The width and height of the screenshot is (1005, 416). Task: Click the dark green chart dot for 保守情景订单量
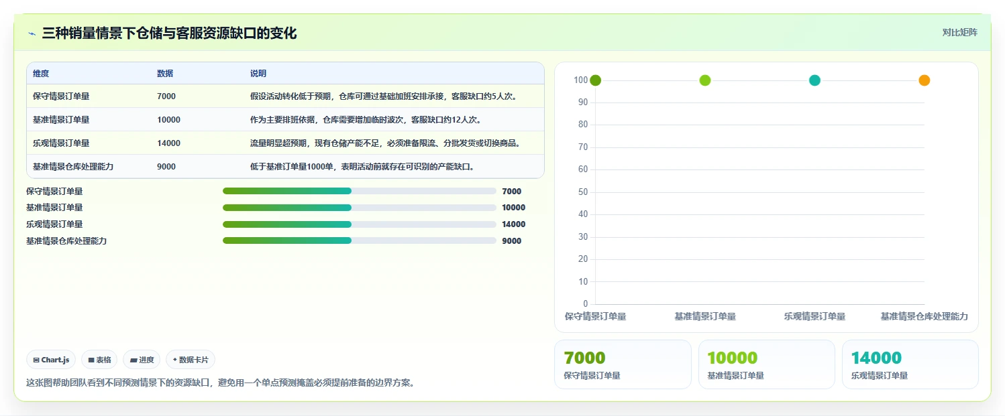(x=595, y=80)
